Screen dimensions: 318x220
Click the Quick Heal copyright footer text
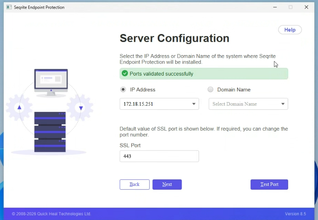pyautogui.click(x=51, y=214)
